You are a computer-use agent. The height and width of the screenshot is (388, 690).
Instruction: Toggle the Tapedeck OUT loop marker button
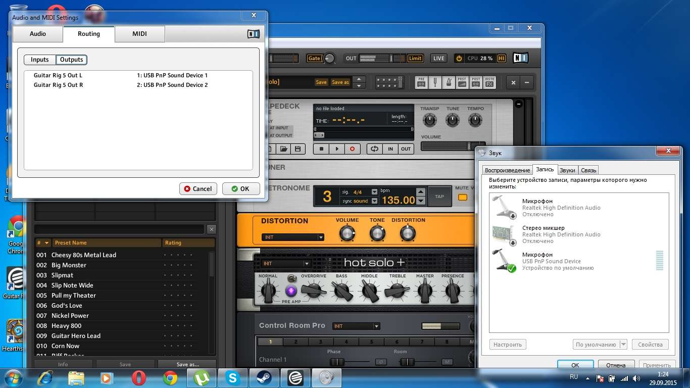406,149
